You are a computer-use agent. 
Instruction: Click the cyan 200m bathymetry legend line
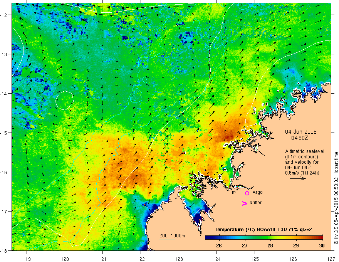[x=167, y=240]
